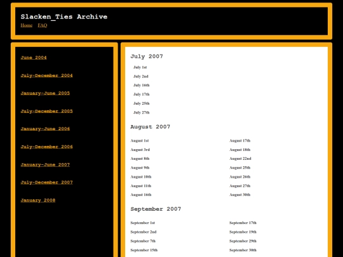Open the July 16th entry
This screenshot has width=343, height=257.
coord(141,85)
